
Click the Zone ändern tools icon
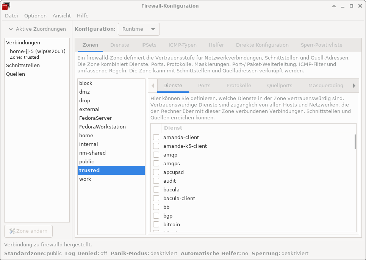12,231
